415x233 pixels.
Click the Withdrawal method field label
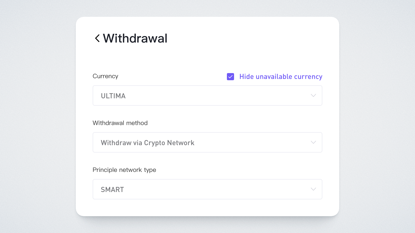pyautogui.click(x=120, y=123)
